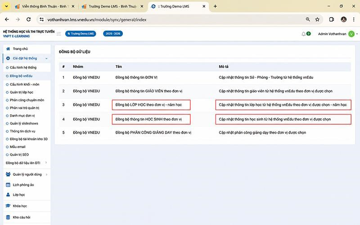Click the 2025 - 2026 school year badge
Screen dimensions: 360x225
tap(113, 34)
